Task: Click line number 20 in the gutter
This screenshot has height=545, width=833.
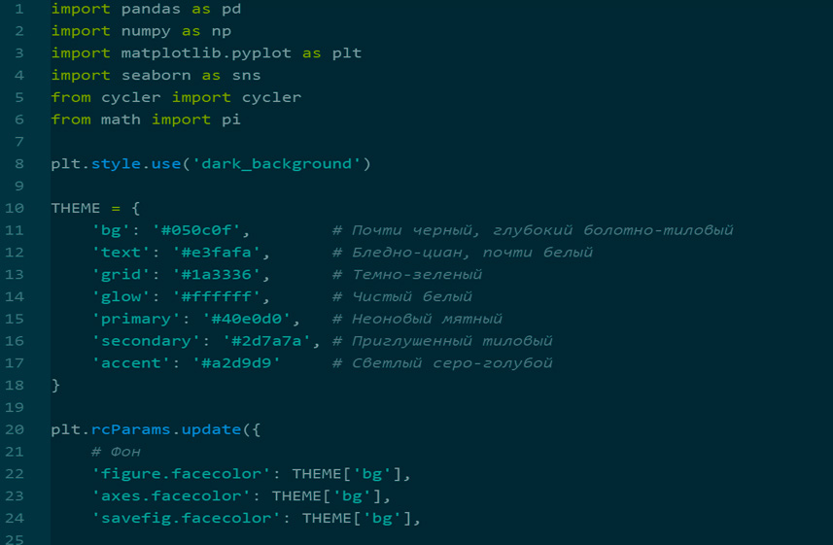Action: (x=15, y=429)
